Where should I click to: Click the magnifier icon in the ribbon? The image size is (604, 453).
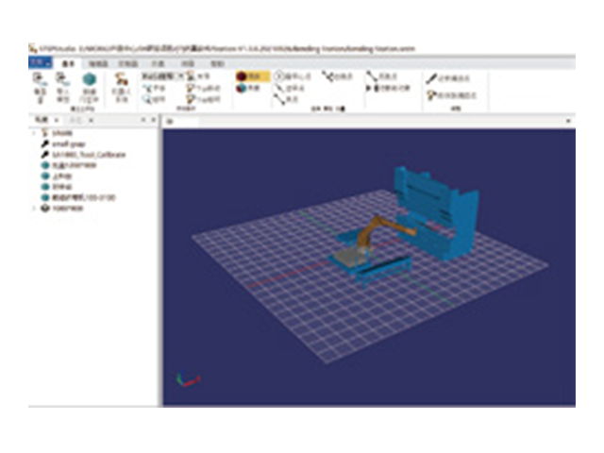147,99
